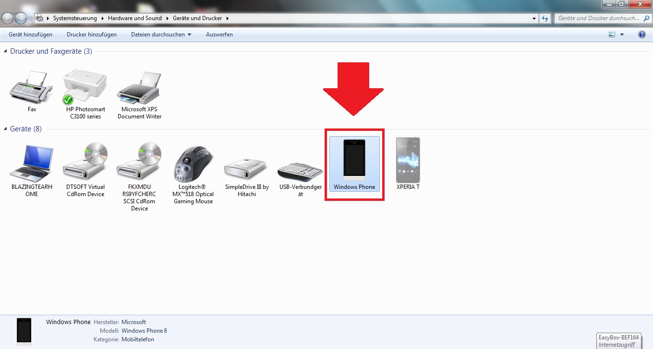Select DTSOFT Virtual CdRom Device
The width and height of the screenshot is (653, 349).
click(85, 163)
